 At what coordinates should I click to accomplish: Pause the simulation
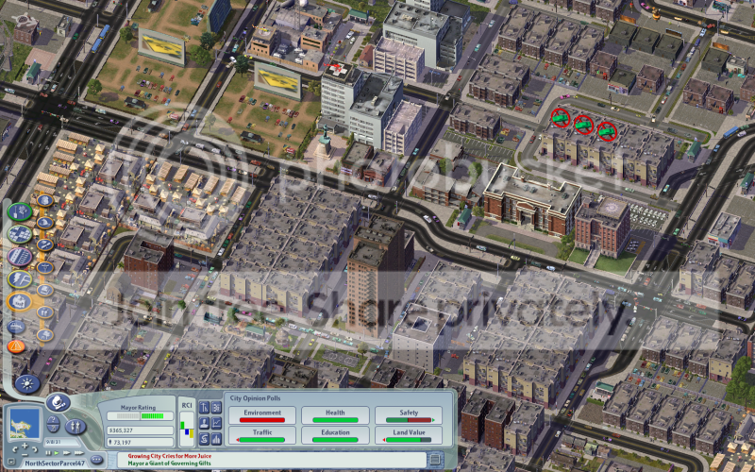[x=48, y=453]
